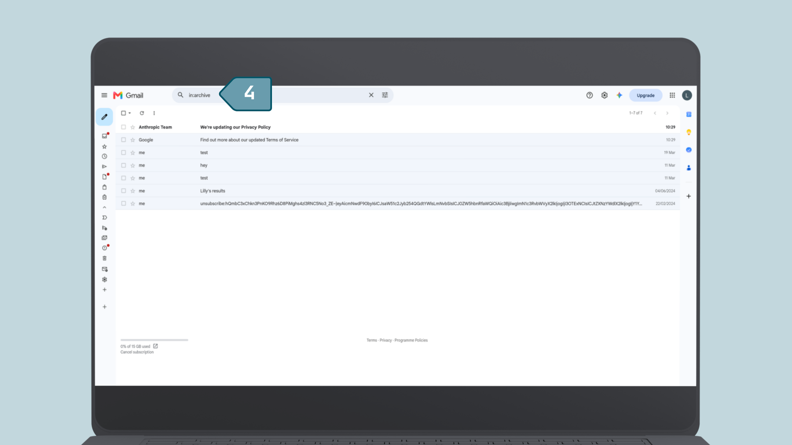Check the box for Lilly's results email
Image resolution: width=792 pixels, height=445 pixels.
[x=124, y=191]
